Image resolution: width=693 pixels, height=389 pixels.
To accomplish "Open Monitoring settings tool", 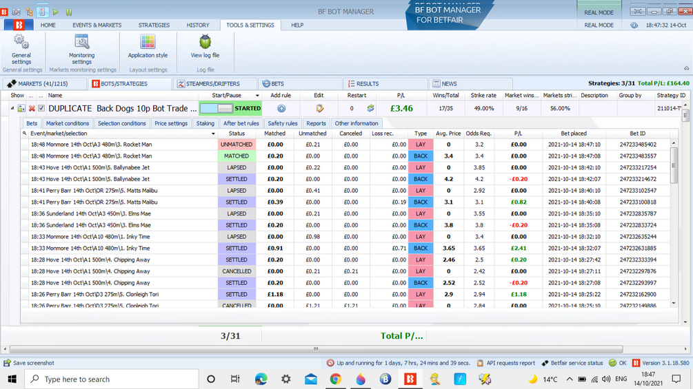I will 82,42.
